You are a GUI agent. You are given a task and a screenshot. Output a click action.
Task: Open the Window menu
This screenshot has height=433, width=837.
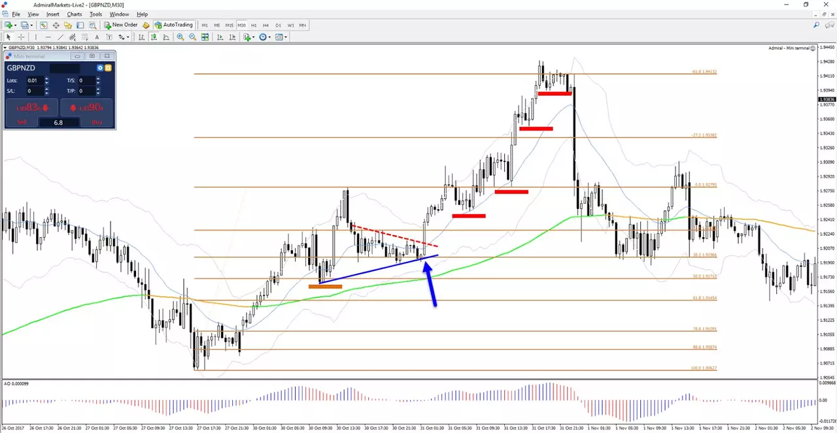pyautogui.click(x=119, y=14)
